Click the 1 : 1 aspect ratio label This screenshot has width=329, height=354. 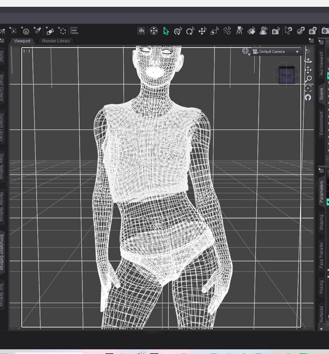tap(26, 52)
